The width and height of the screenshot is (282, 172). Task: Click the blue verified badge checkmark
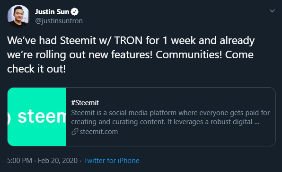click(74, 12)
